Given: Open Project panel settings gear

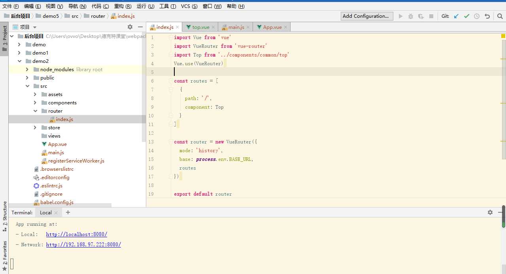Looking at the screenshot, I should click(x=130, y=27).
